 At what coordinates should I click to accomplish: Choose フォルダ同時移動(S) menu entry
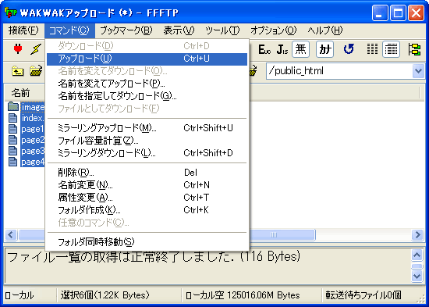(147, 241)
